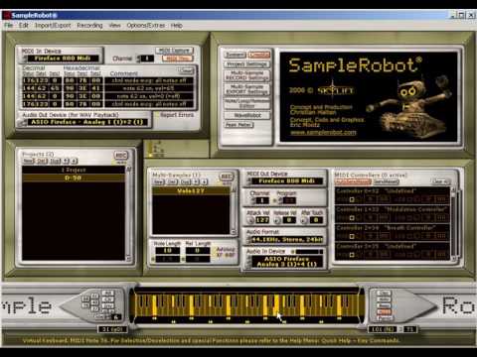
Task: Enable the Program change checkbox
Action: click(x=274, y=201)
